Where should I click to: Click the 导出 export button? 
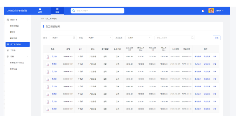pos(217,38)
